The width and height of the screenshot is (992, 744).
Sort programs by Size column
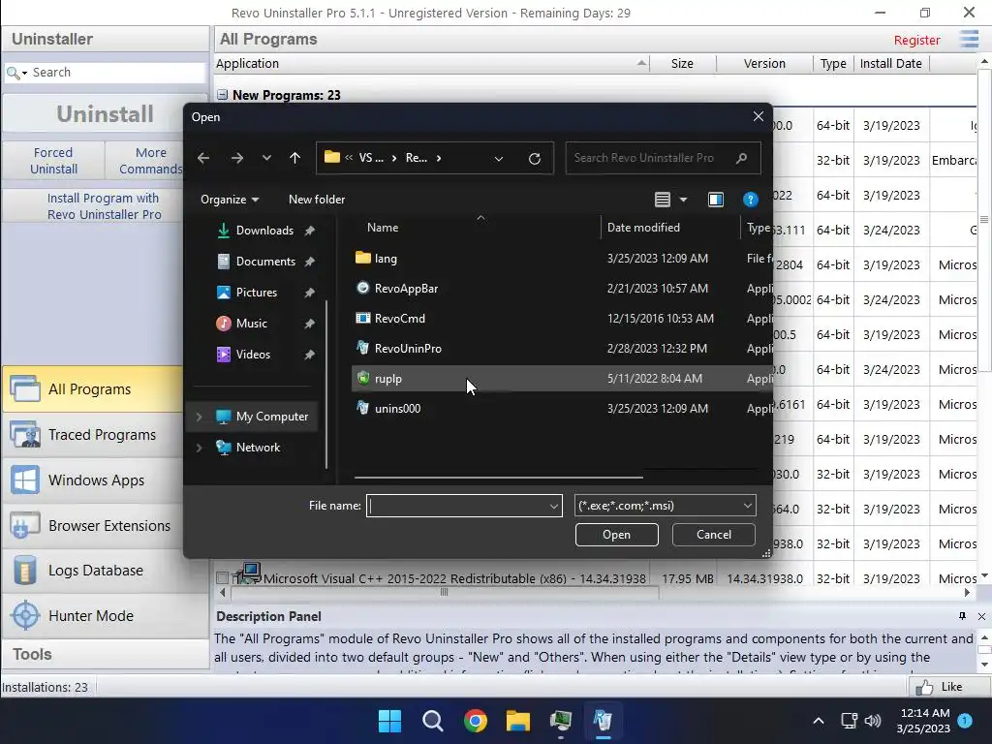[682, 63]
